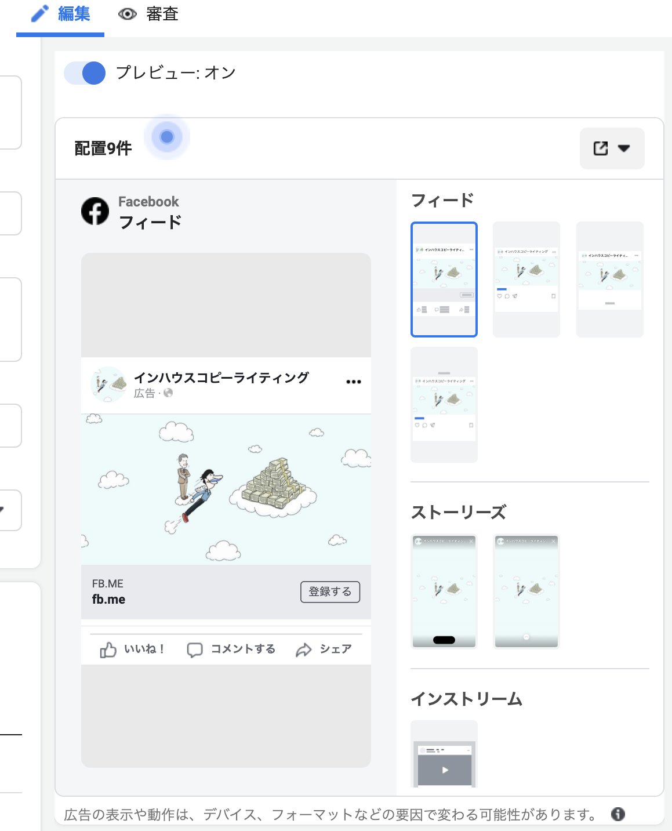
Task: Click the info icon beside the disclaimer text
Action: tap(618, 814)
